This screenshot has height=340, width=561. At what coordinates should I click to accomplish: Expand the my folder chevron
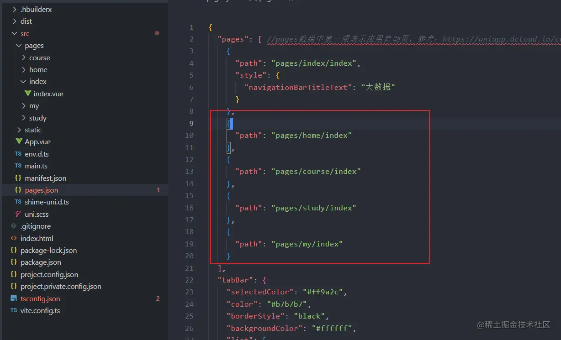point(23,106)
